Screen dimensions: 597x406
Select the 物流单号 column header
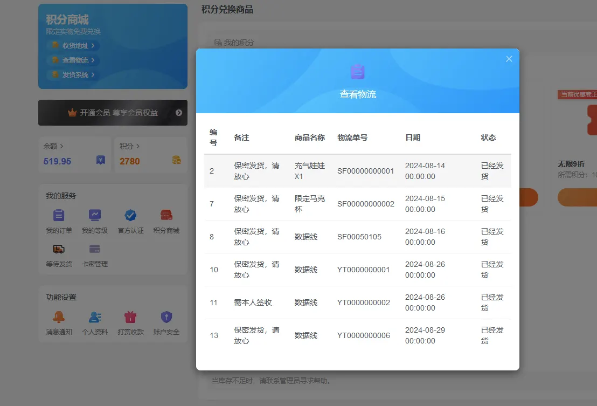tap(352, 137)
